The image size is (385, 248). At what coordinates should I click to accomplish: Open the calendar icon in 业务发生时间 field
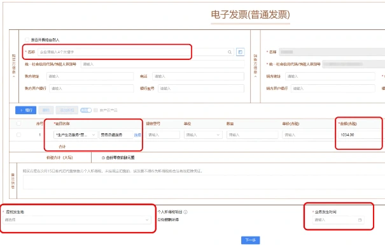point(360,220)
